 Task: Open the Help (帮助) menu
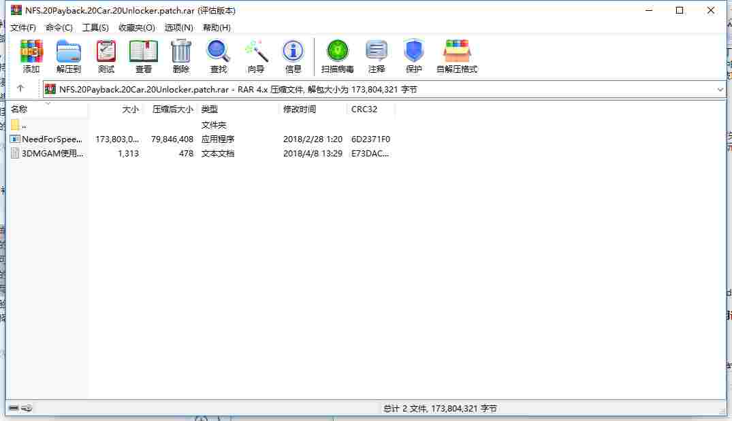pyautogui.click(x=217, y=27)
